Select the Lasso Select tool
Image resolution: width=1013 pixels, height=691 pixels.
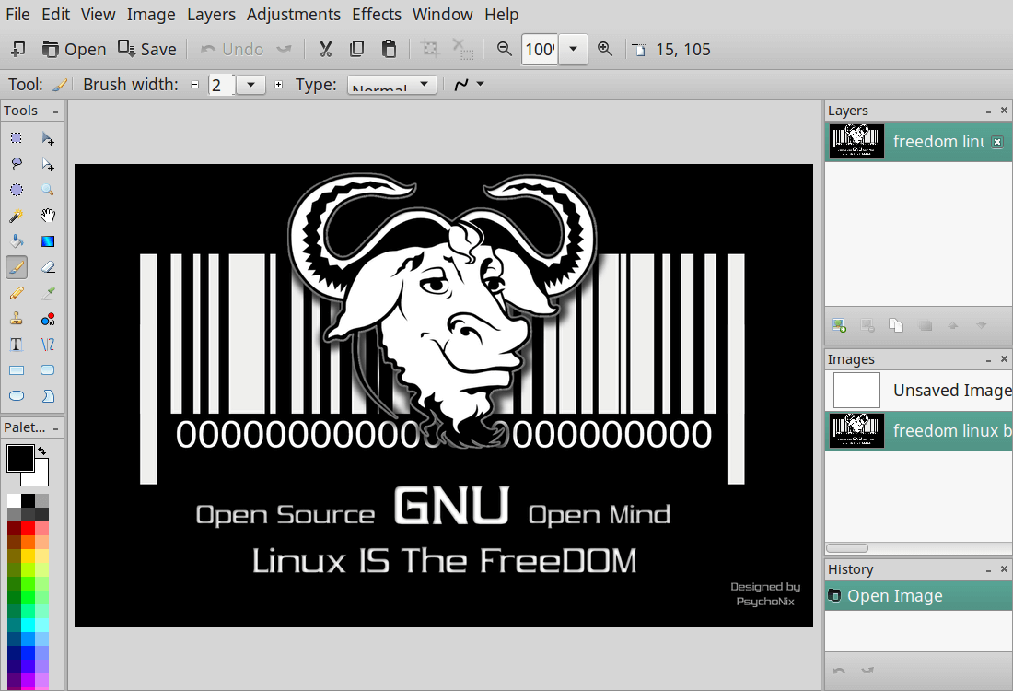(16, 164)
